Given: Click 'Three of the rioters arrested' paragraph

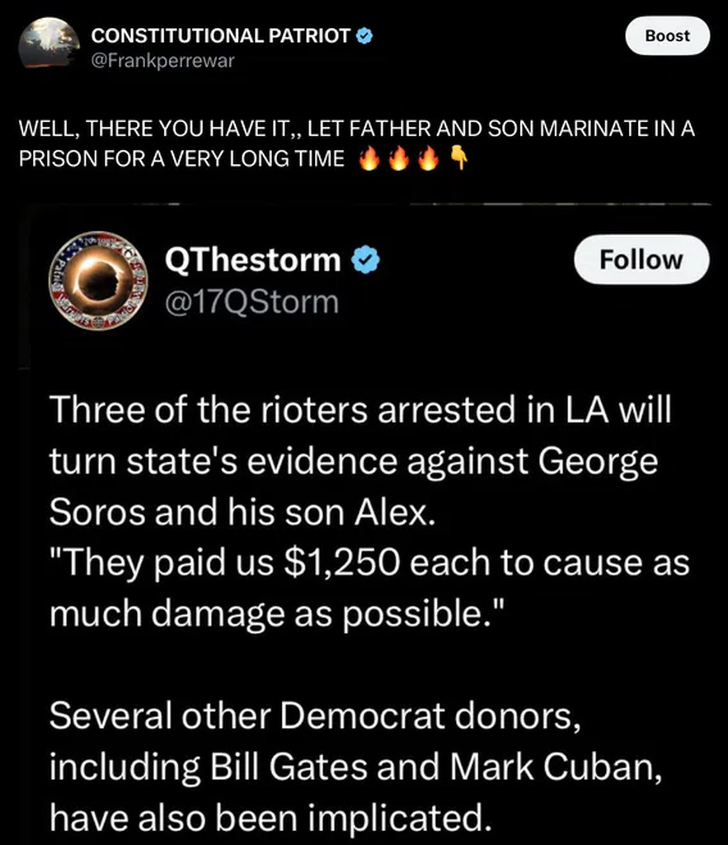Looking at the screenshot, I should point(359,460).
